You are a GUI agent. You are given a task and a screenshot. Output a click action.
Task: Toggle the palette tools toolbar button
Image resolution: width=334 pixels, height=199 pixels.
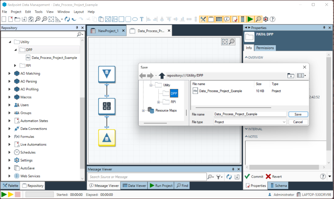203,19
